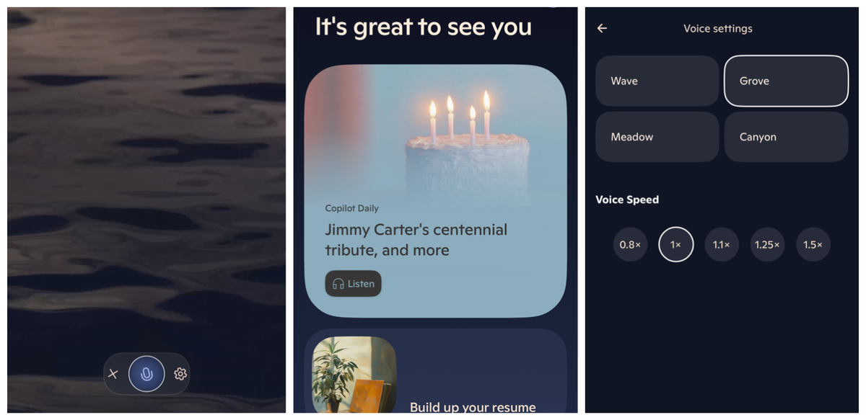Set voice speed to 1×
Image resolution: width=866 pixels, height=420 pixels.
point(676,244)
